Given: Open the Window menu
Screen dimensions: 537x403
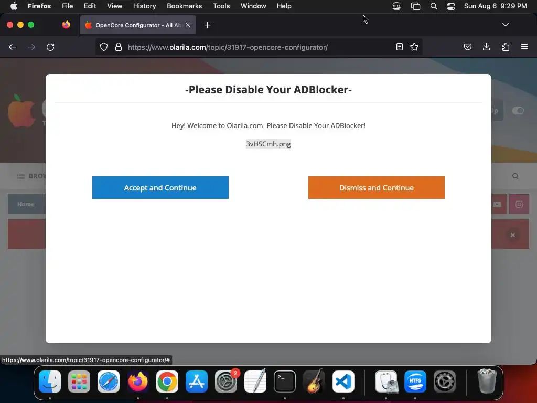Looking at the screenshot, I should (253, 6).
